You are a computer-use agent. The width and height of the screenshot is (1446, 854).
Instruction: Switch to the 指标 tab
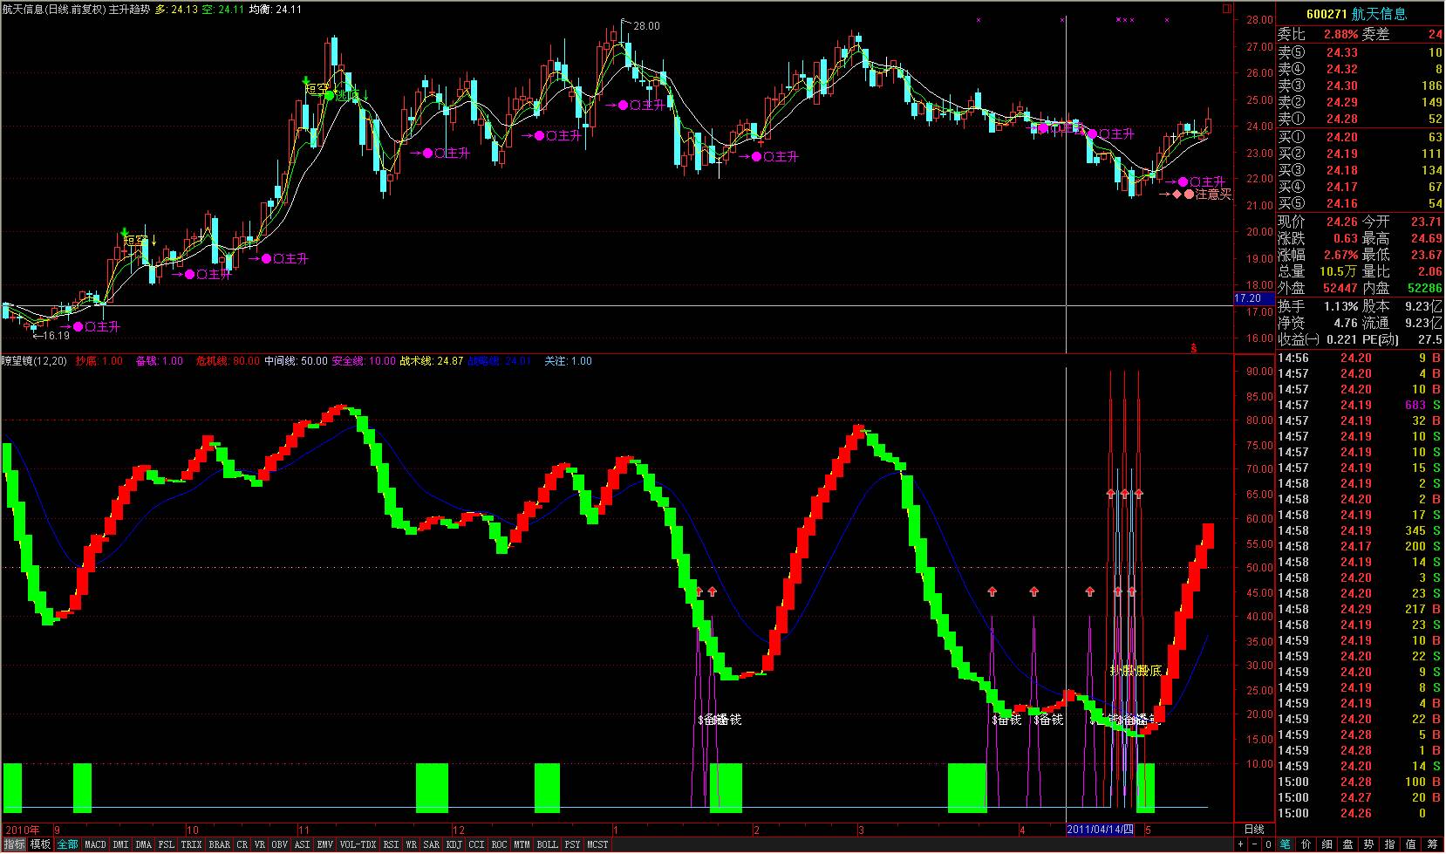14,844
